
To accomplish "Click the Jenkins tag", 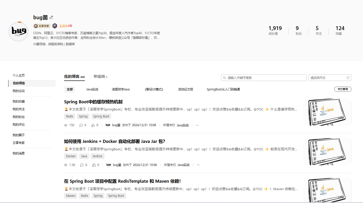I will click(x=98, y=156).
